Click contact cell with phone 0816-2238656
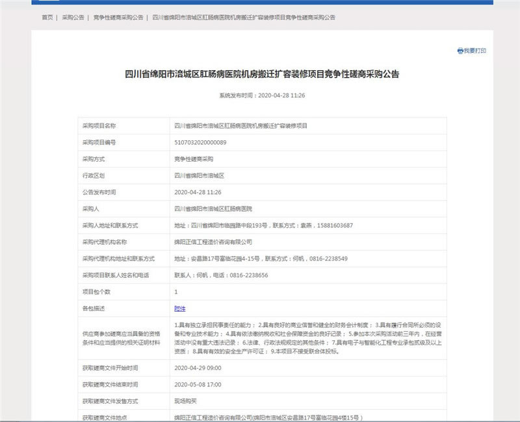 coord(221,275)
